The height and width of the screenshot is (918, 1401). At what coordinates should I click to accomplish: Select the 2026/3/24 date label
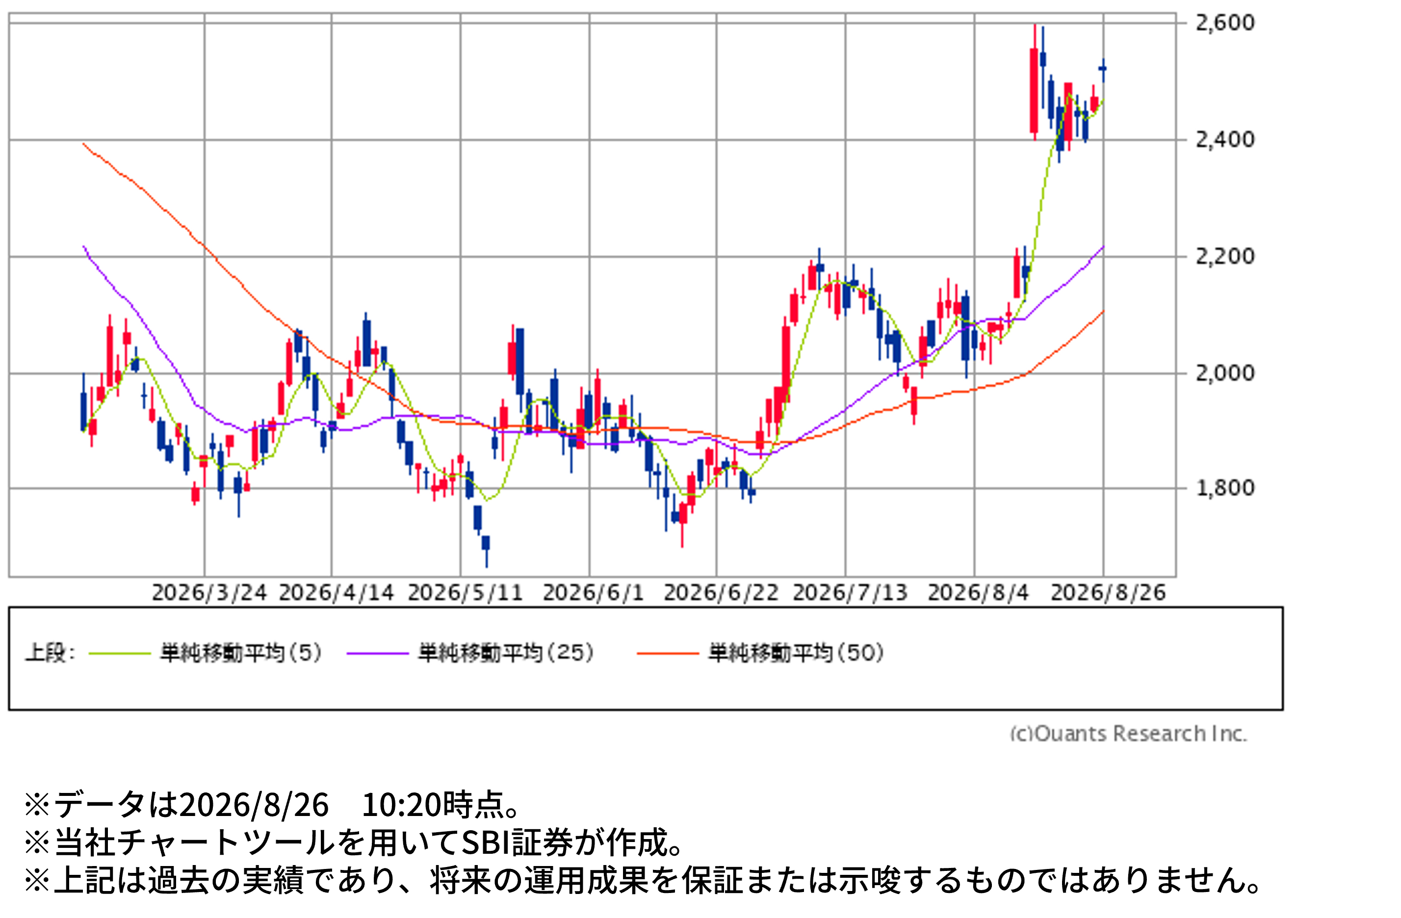point(209,592)
